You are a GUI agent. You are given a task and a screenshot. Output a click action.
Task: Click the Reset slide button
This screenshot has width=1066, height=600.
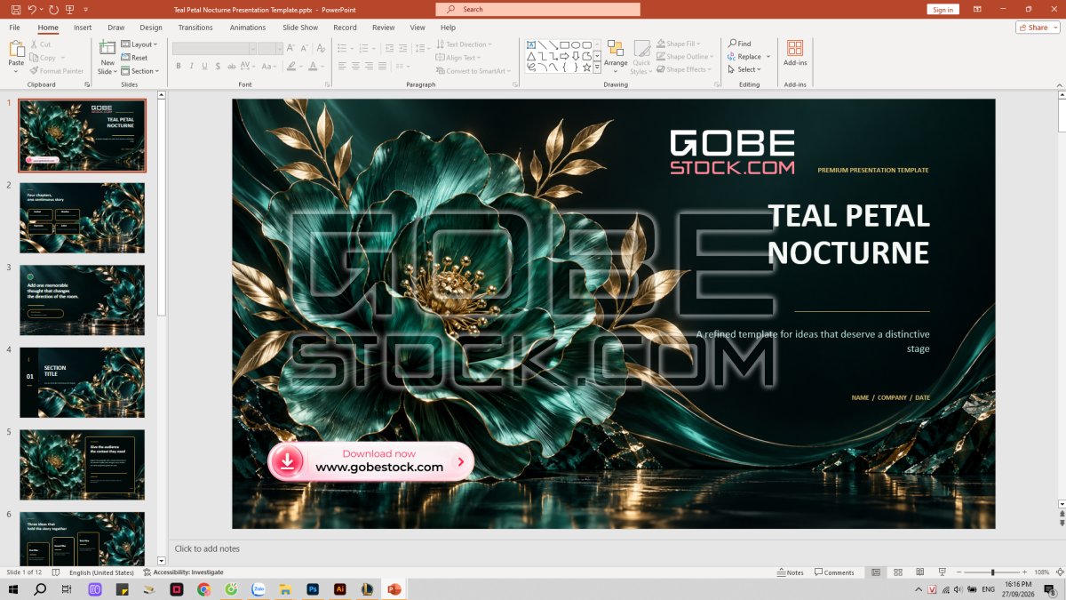(x=134, y=58)
